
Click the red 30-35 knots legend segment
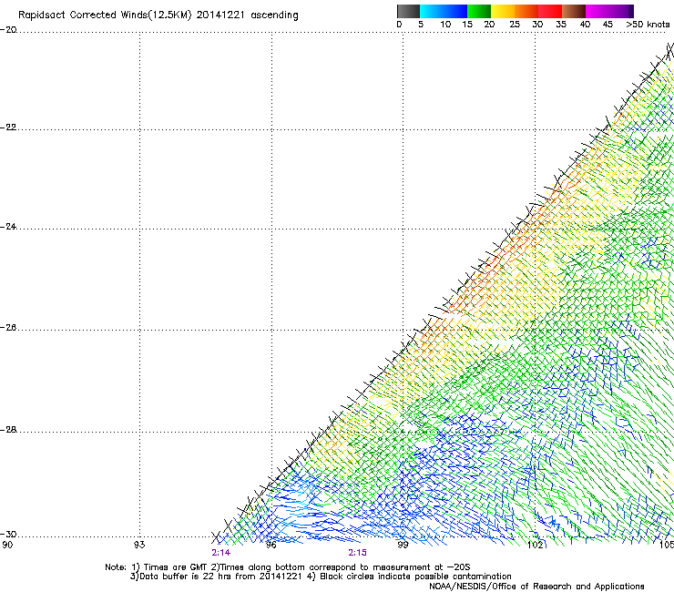[x=550, y=11]
